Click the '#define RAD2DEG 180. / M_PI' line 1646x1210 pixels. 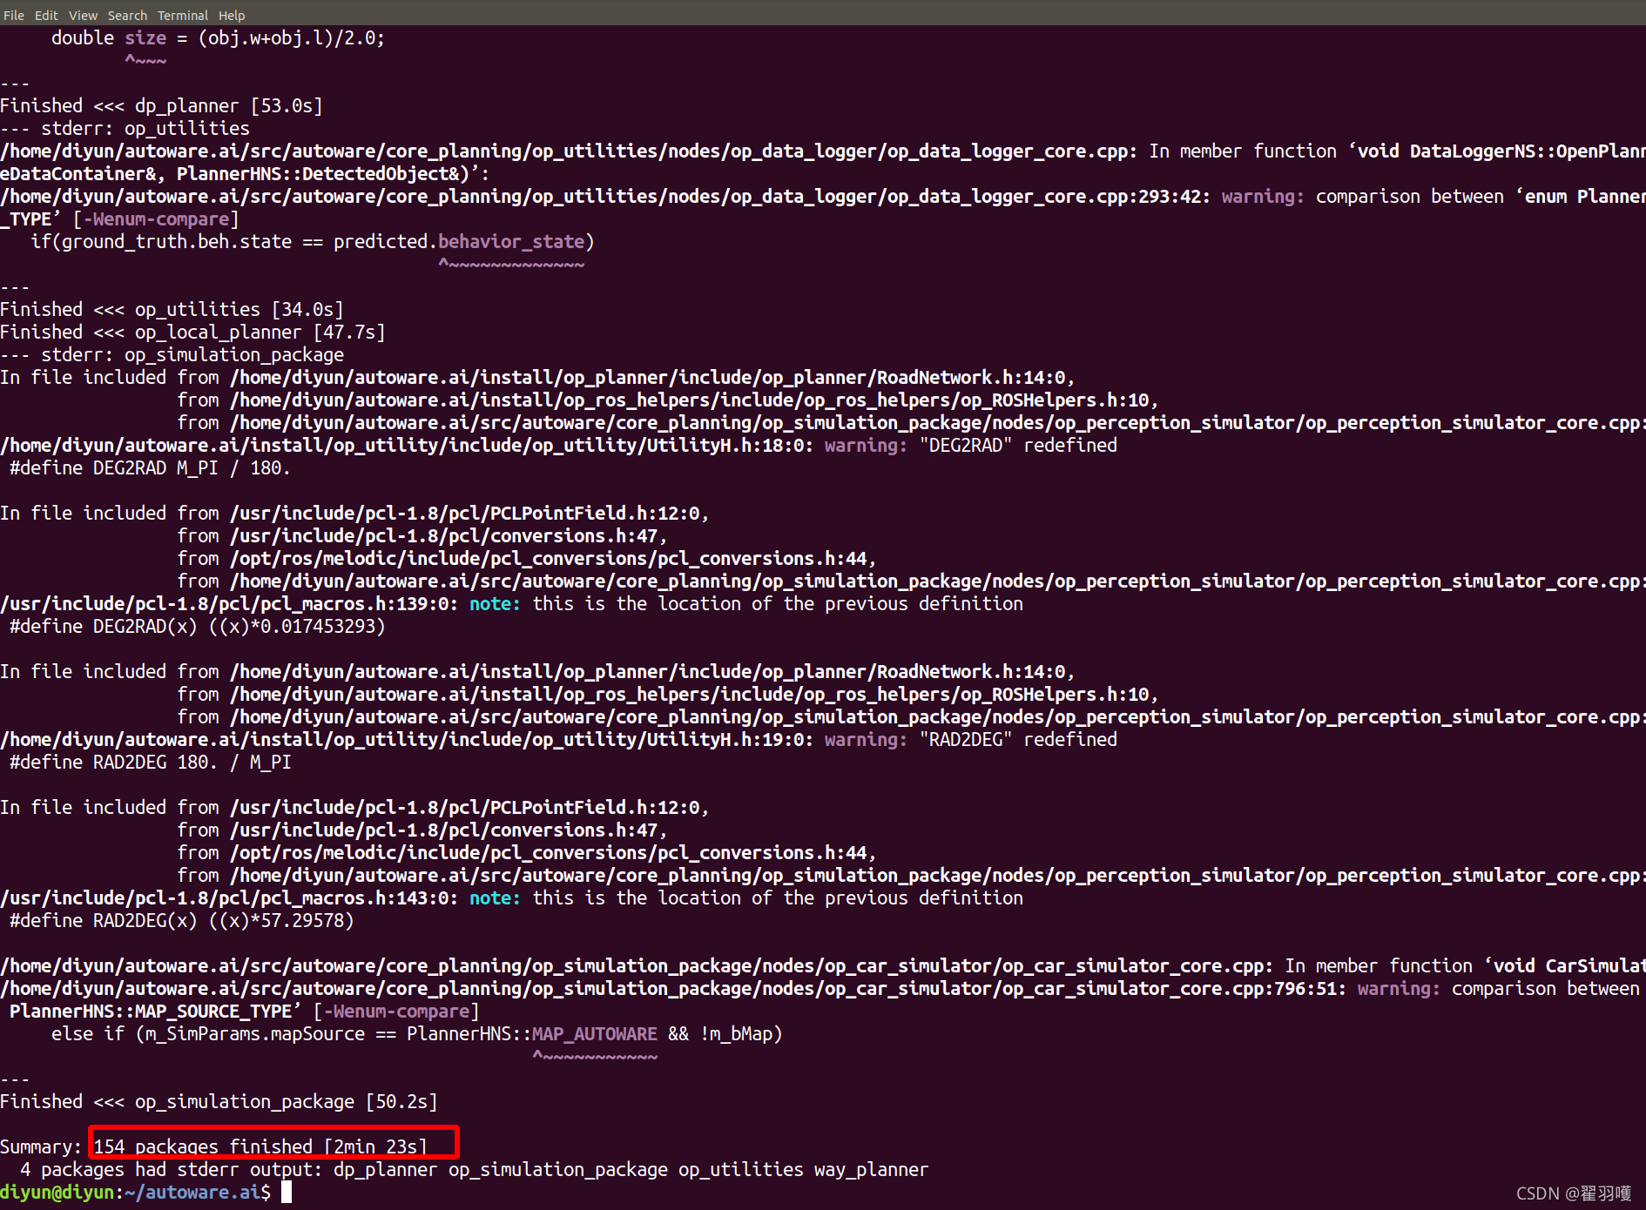[x=149, y=762]
